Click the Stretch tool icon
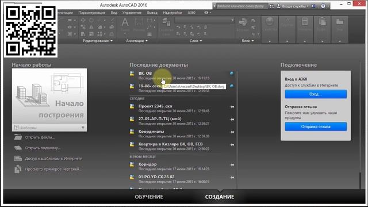This screenshot has height=207, width=368. click(x=83, y=34)
